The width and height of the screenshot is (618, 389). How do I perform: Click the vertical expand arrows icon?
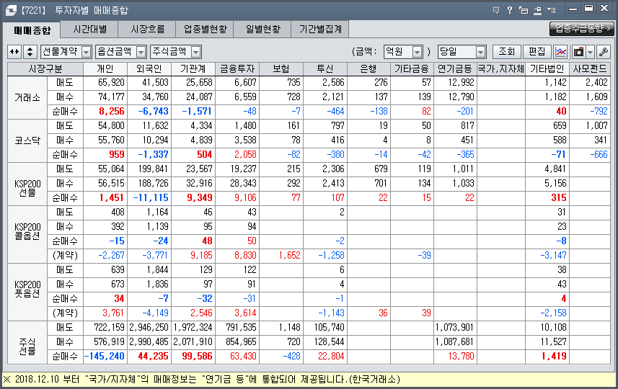(x=30, y=52)
